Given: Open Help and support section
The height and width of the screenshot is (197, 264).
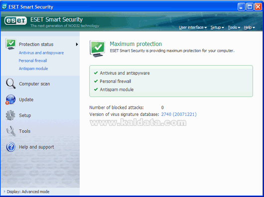Looking at the screenshot, I should coord(36,147).
